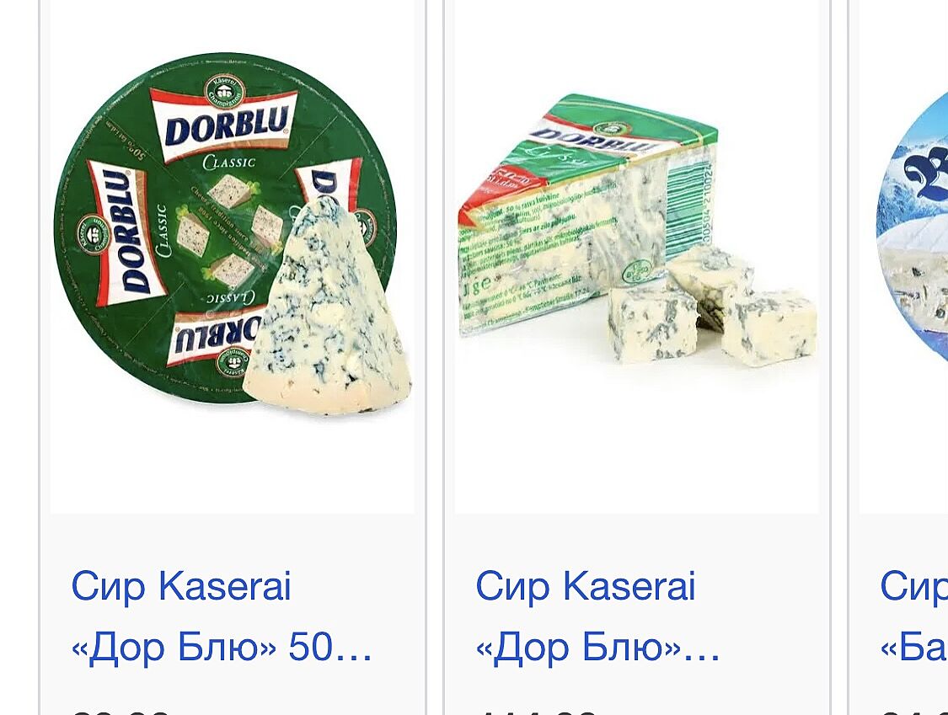Click the blue cheese slice over round package
Screen dimensions: 948x715
(327, 307)
